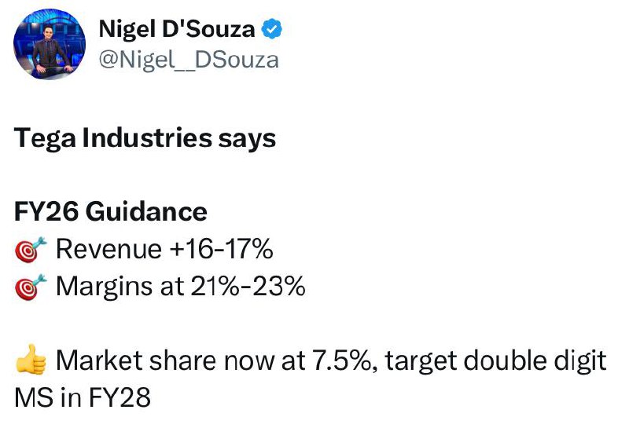
Task: Click the dart emoji beside Margins
Action: pyautogui.click(x=31, y=287)
